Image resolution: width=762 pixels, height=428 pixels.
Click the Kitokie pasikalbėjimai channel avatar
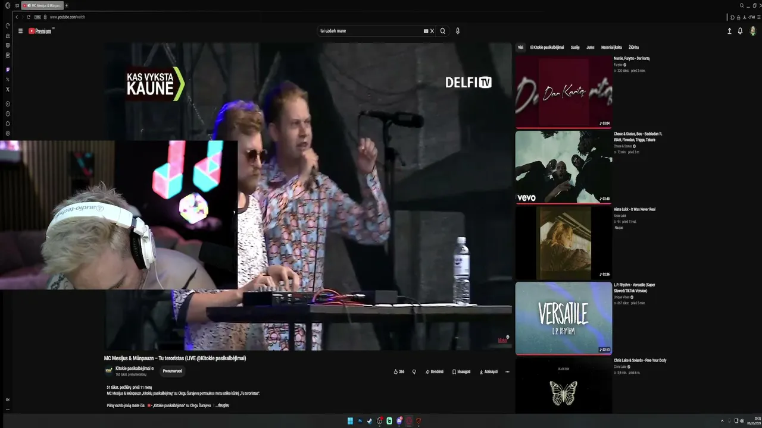(x=109, y=371)
